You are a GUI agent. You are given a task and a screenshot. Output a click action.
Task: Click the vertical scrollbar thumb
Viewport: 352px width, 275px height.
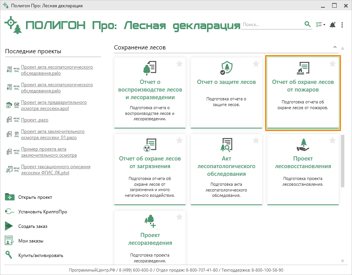point(342,161)
